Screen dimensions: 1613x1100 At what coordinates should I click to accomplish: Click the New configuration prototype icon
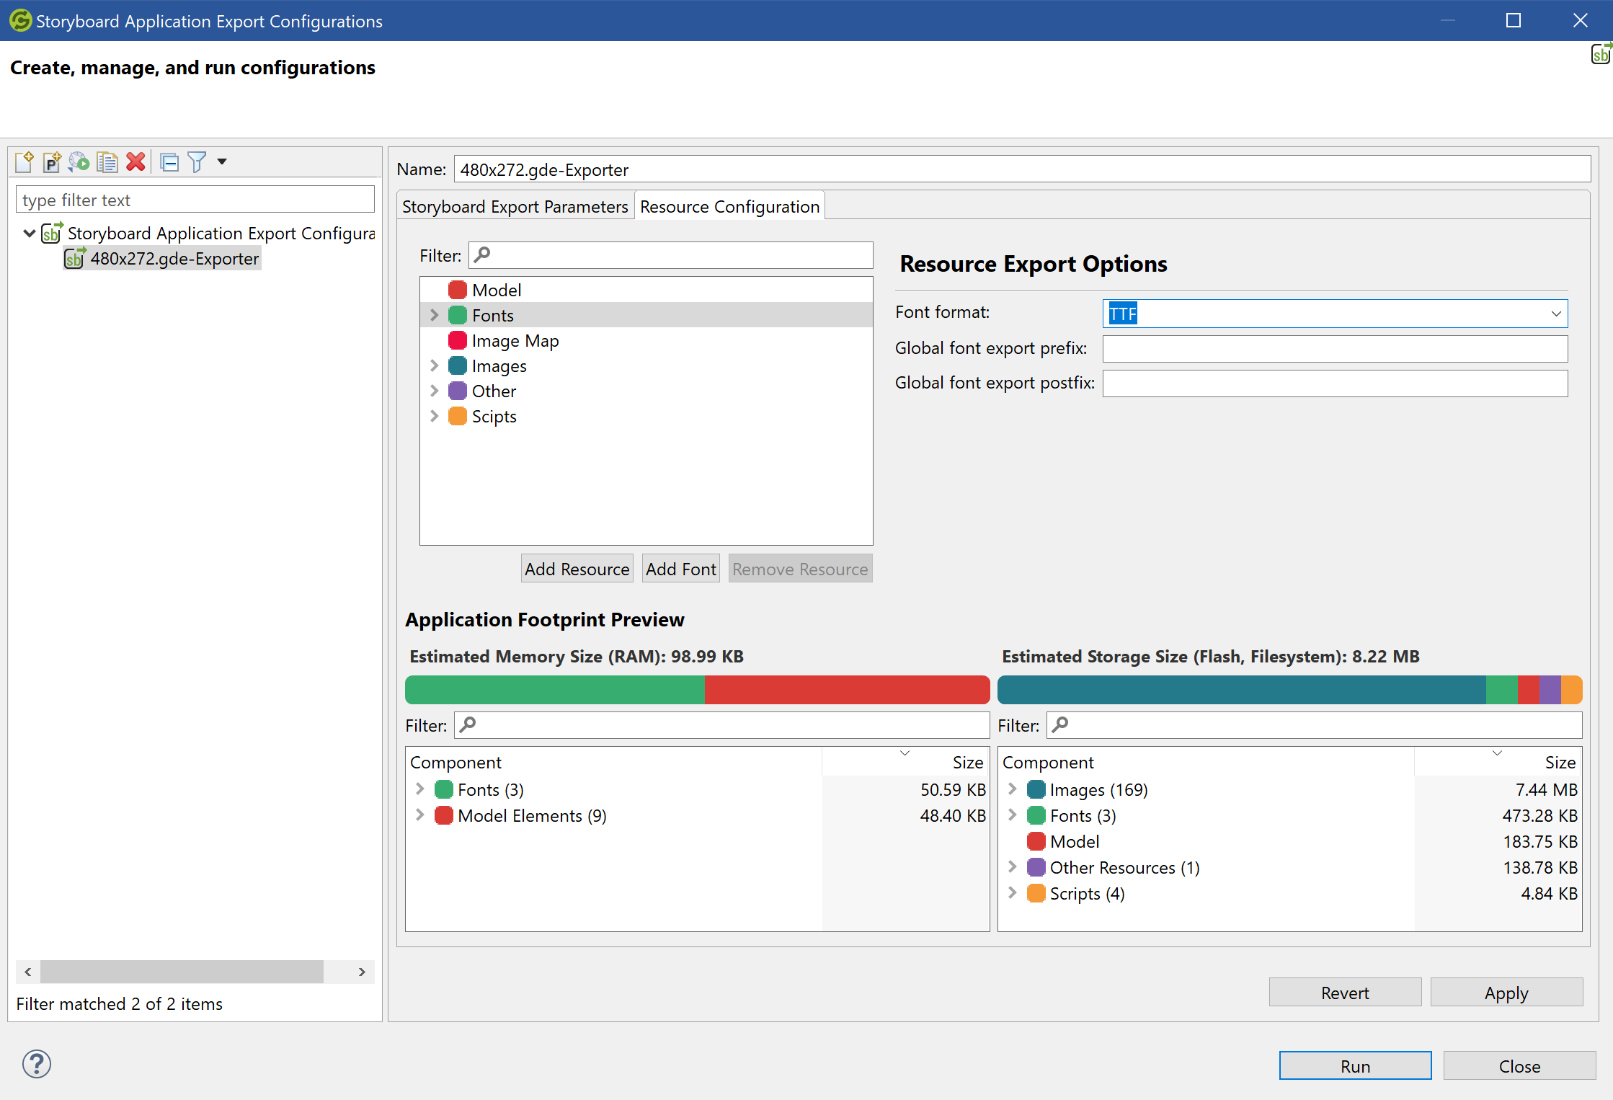click(52, 161)
